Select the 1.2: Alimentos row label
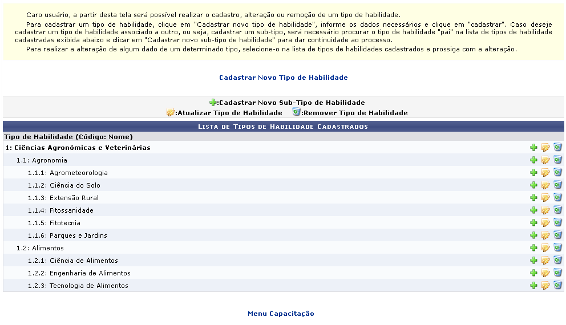Image resolution: width=566 pixels, height=325 pixels. [x=40, y=248]
